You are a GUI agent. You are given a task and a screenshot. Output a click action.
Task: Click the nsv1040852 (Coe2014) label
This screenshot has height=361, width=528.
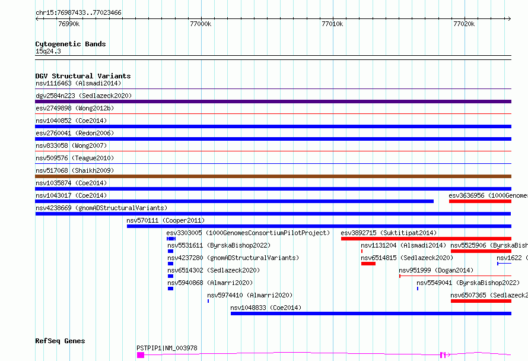[x=71, y=121]
